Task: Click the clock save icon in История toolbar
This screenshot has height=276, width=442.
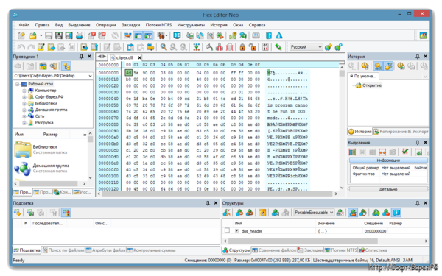Action: pos(365,66)
